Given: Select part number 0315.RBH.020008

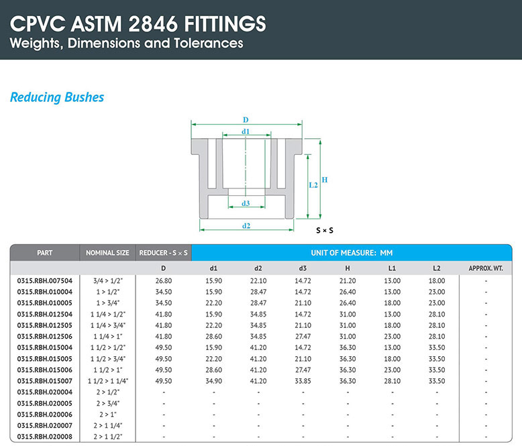Looking at the screenshot, I should tap(45, 435).
